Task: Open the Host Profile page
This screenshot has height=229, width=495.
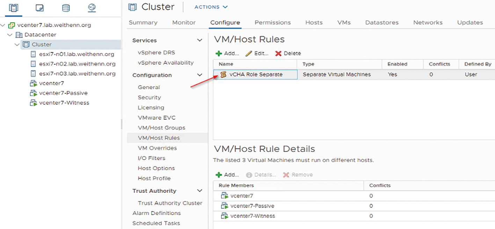Action: [154, 179]
